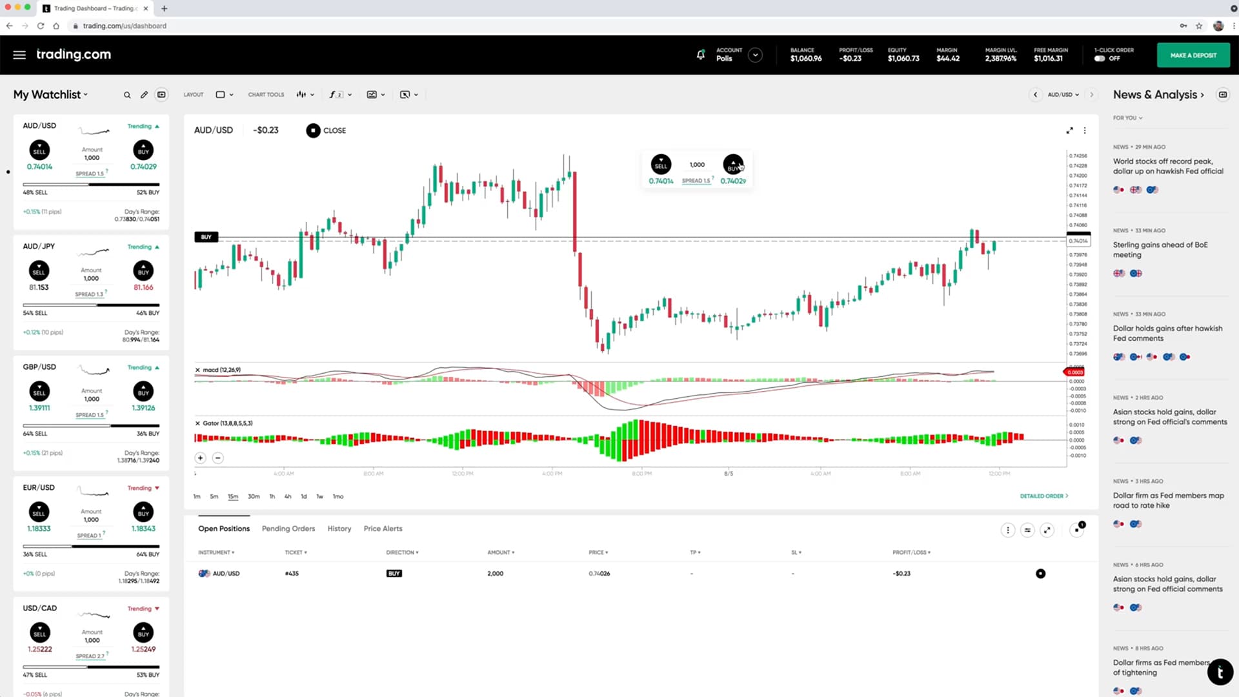Select the Open Positions tab
The image size is (1239, 697).
[x=224, y=529]
